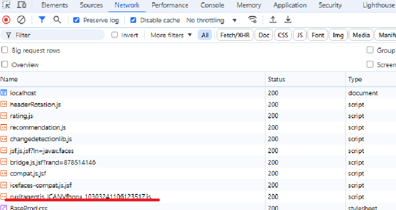
Task: Select the icefaces-compat.js.jsf request
Action: click(198, 185)
